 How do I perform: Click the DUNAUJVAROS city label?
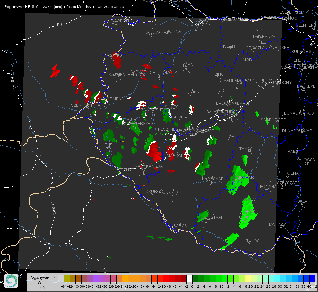pos(299,113)
